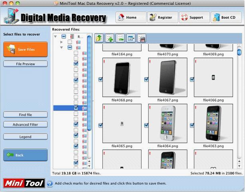Click the folder icon of the collapsed tree folder
This screenshot has height=192, width=245.
coord(78,42)
